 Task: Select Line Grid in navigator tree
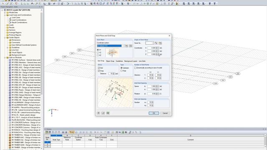tap(15, 50)
